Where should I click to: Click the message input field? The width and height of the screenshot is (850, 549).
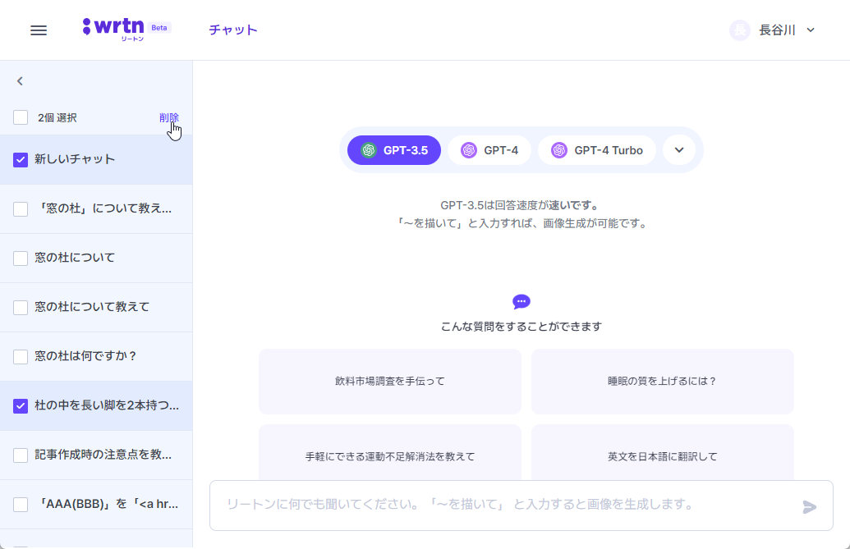(x=493, y=506)
